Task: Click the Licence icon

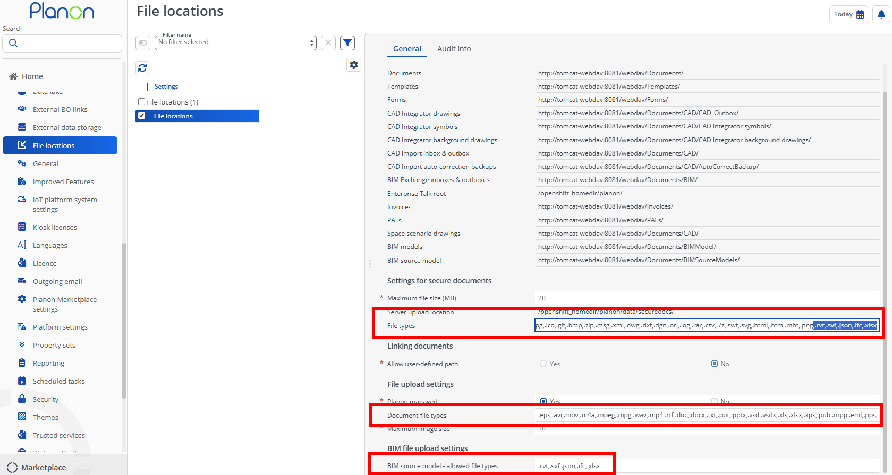Action: point(22,263)
